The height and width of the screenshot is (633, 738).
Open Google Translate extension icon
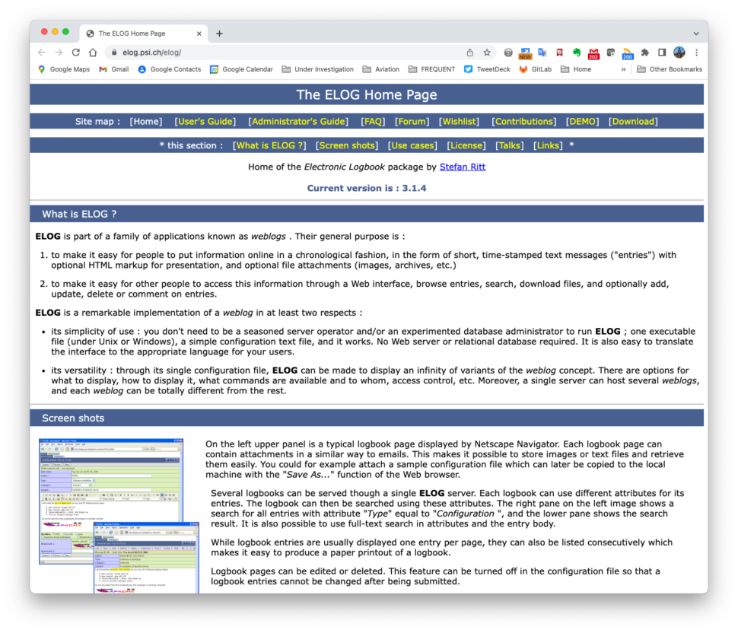tap(542, 52)
